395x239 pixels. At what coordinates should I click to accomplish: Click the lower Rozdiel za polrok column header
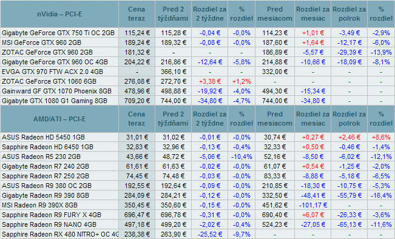pos(349,119)
